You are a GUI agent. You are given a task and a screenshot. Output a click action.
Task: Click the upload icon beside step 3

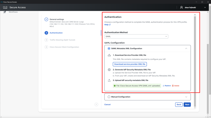coord(109,80)
